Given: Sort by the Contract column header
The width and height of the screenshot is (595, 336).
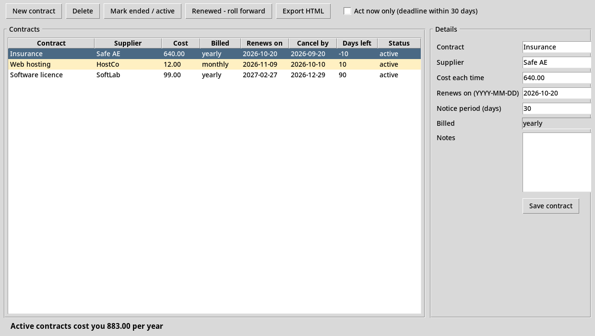Looking at the screenshot, I should 51,43.
